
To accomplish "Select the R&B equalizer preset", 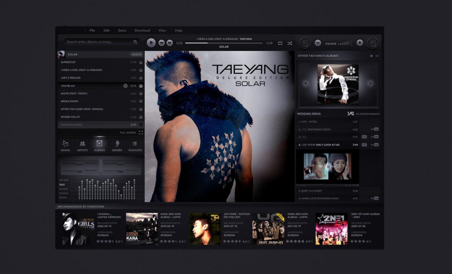I will (x=62, y=185).
